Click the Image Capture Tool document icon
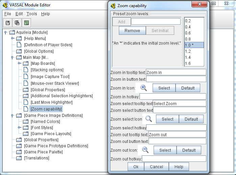 tap(26, 76)
